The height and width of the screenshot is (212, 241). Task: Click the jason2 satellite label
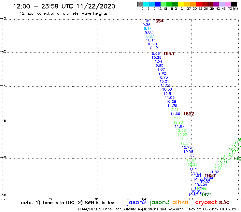137,202
